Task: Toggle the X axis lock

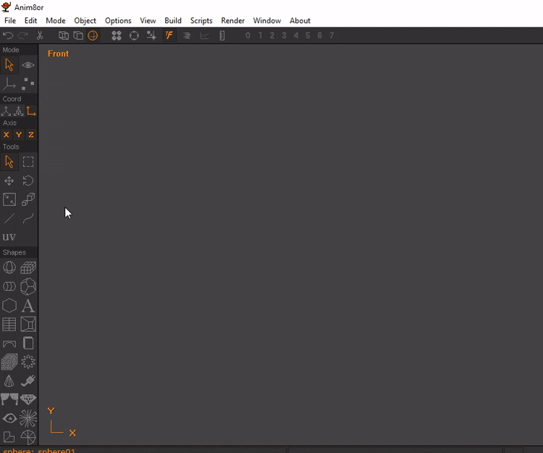Action: pyautogui.click(x=6, y=135)
